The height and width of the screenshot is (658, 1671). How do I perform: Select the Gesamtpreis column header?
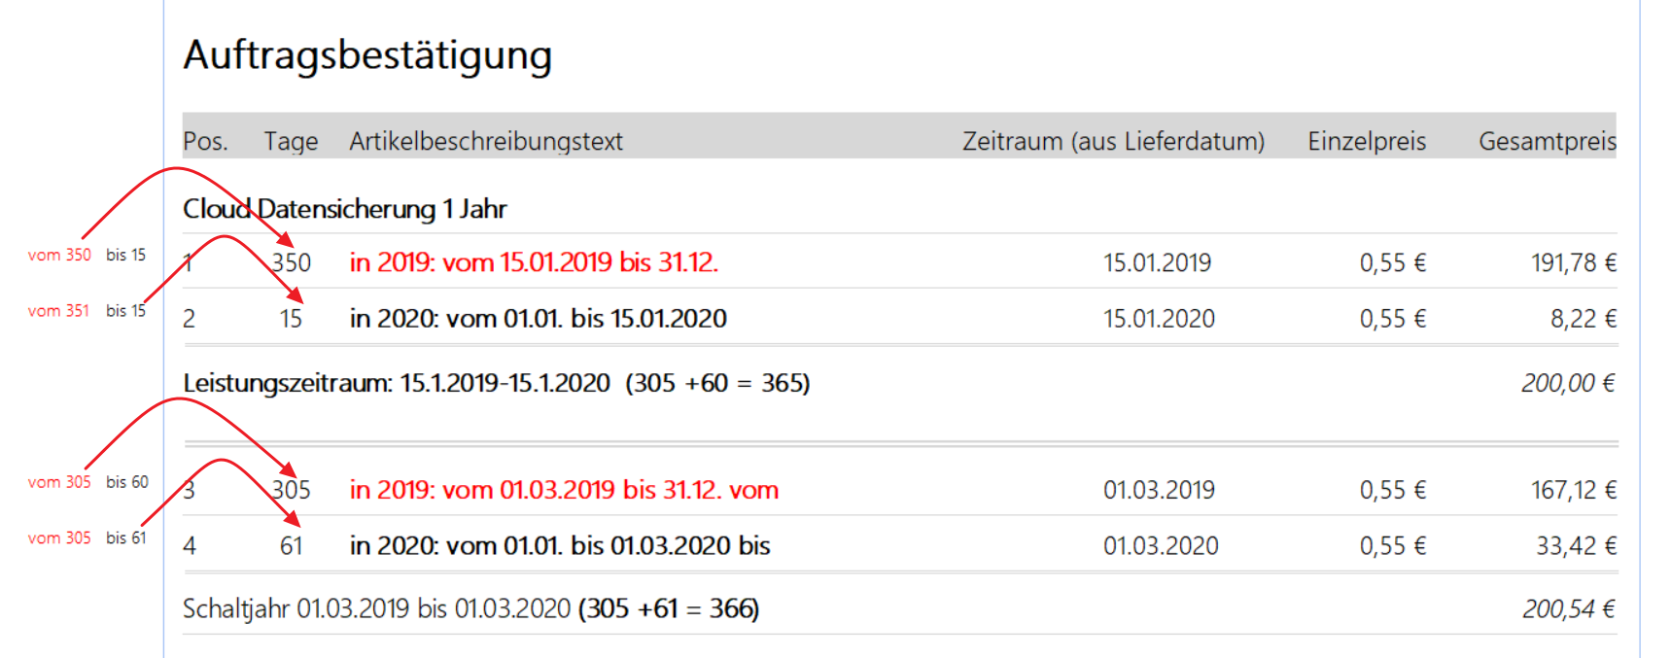click(1548, 142)
